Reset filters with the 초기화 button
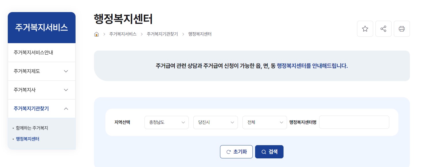The width and height of the screenshot is (426, 167). (x=236, y=151)
